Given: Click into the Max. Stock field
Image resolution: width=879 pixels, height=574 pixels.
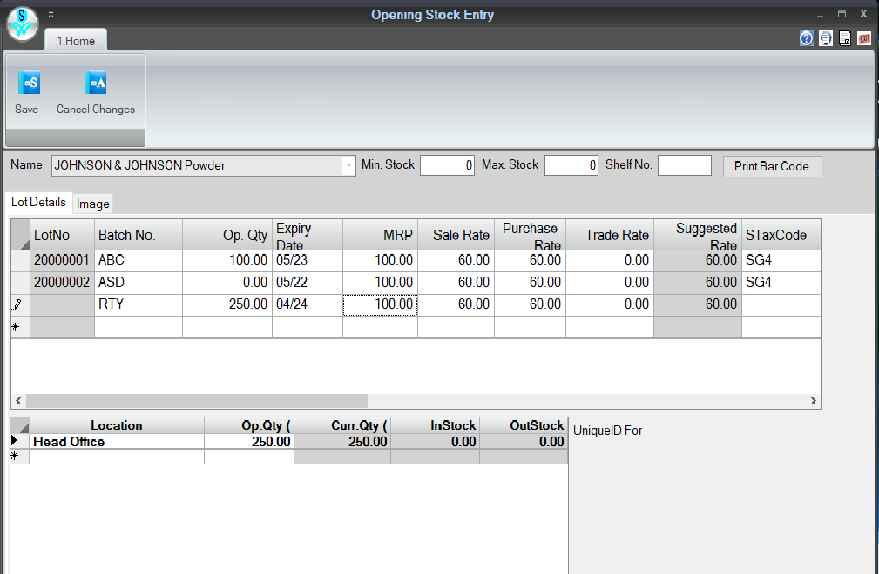Looking at the screenshot, I should 571,165.
